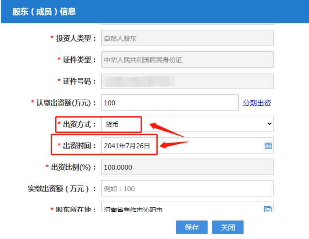Click the 分期出资 link
This screenshot has width=309, height=239.
click(257, 103)
